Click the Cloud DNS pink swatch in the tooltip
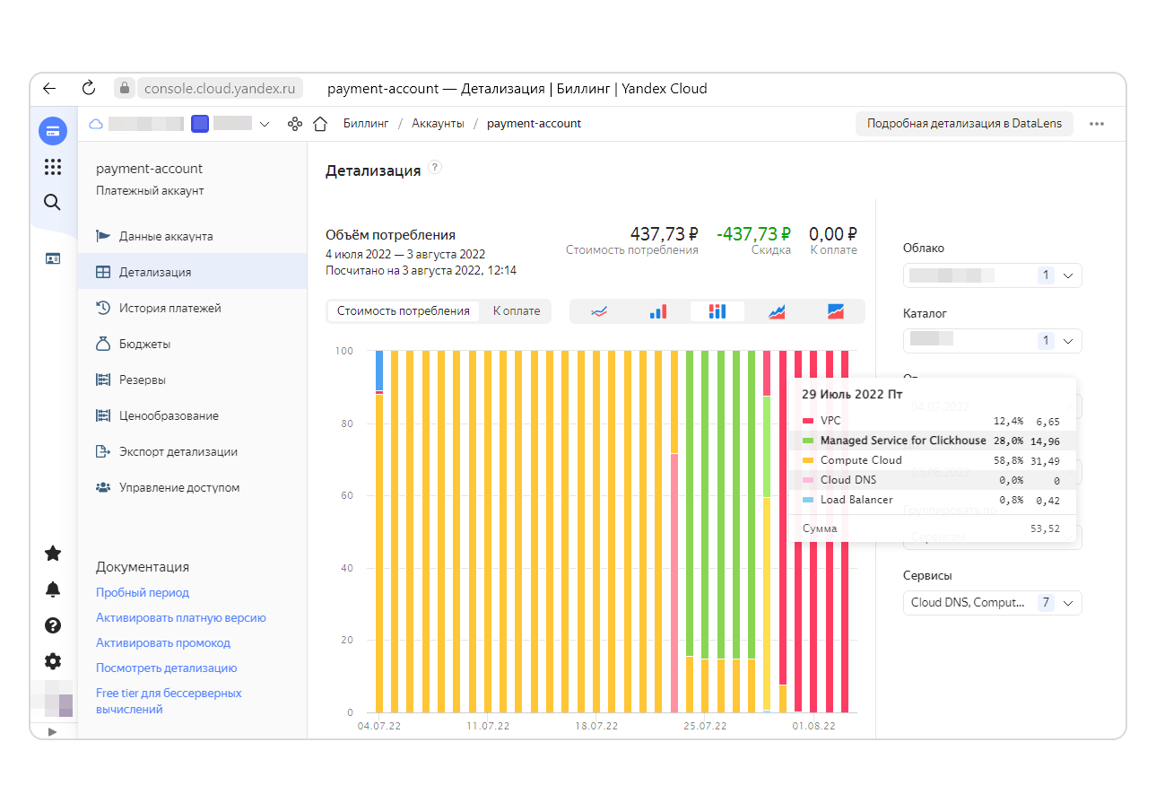 tap(808, 480)
